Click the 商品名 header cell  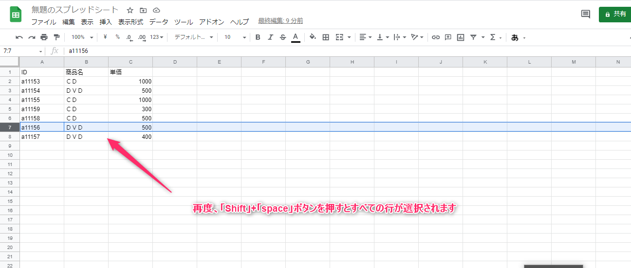[x=86, y=72]
